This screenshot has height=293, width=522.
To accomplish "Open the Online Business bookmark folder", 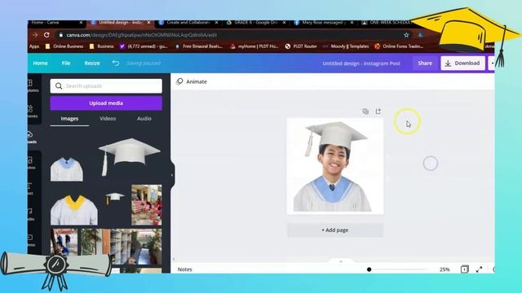I will tap(64, 46).
